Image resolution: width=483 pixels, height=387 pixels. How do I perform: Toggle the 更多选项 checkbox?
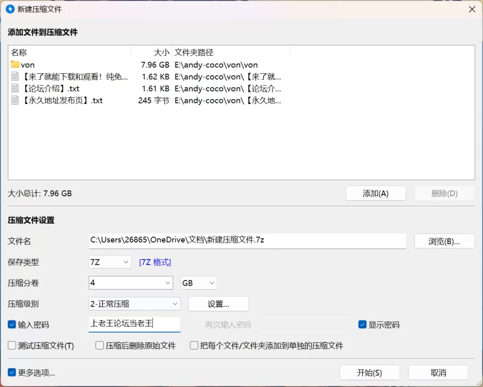pos(12,372)
